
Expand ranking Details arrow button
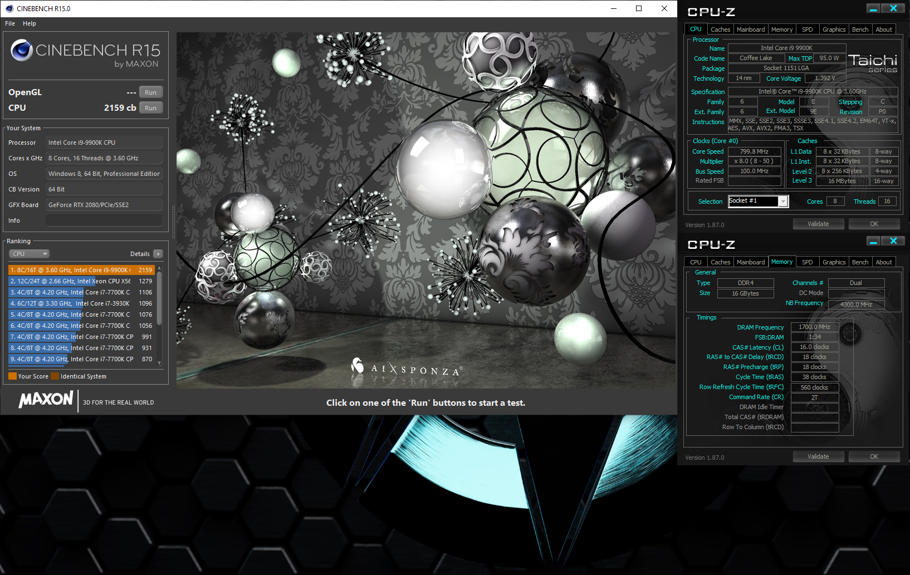click(158, 254)
